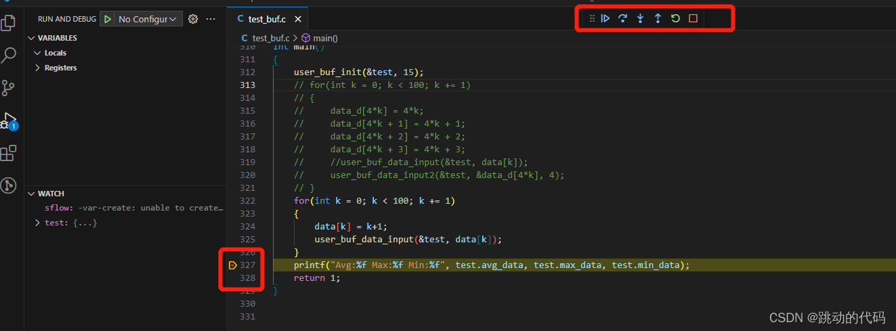Viewport: 896px width, 331px height.
Task: Click line number 328 in gutter
Action: coord(247,278)
